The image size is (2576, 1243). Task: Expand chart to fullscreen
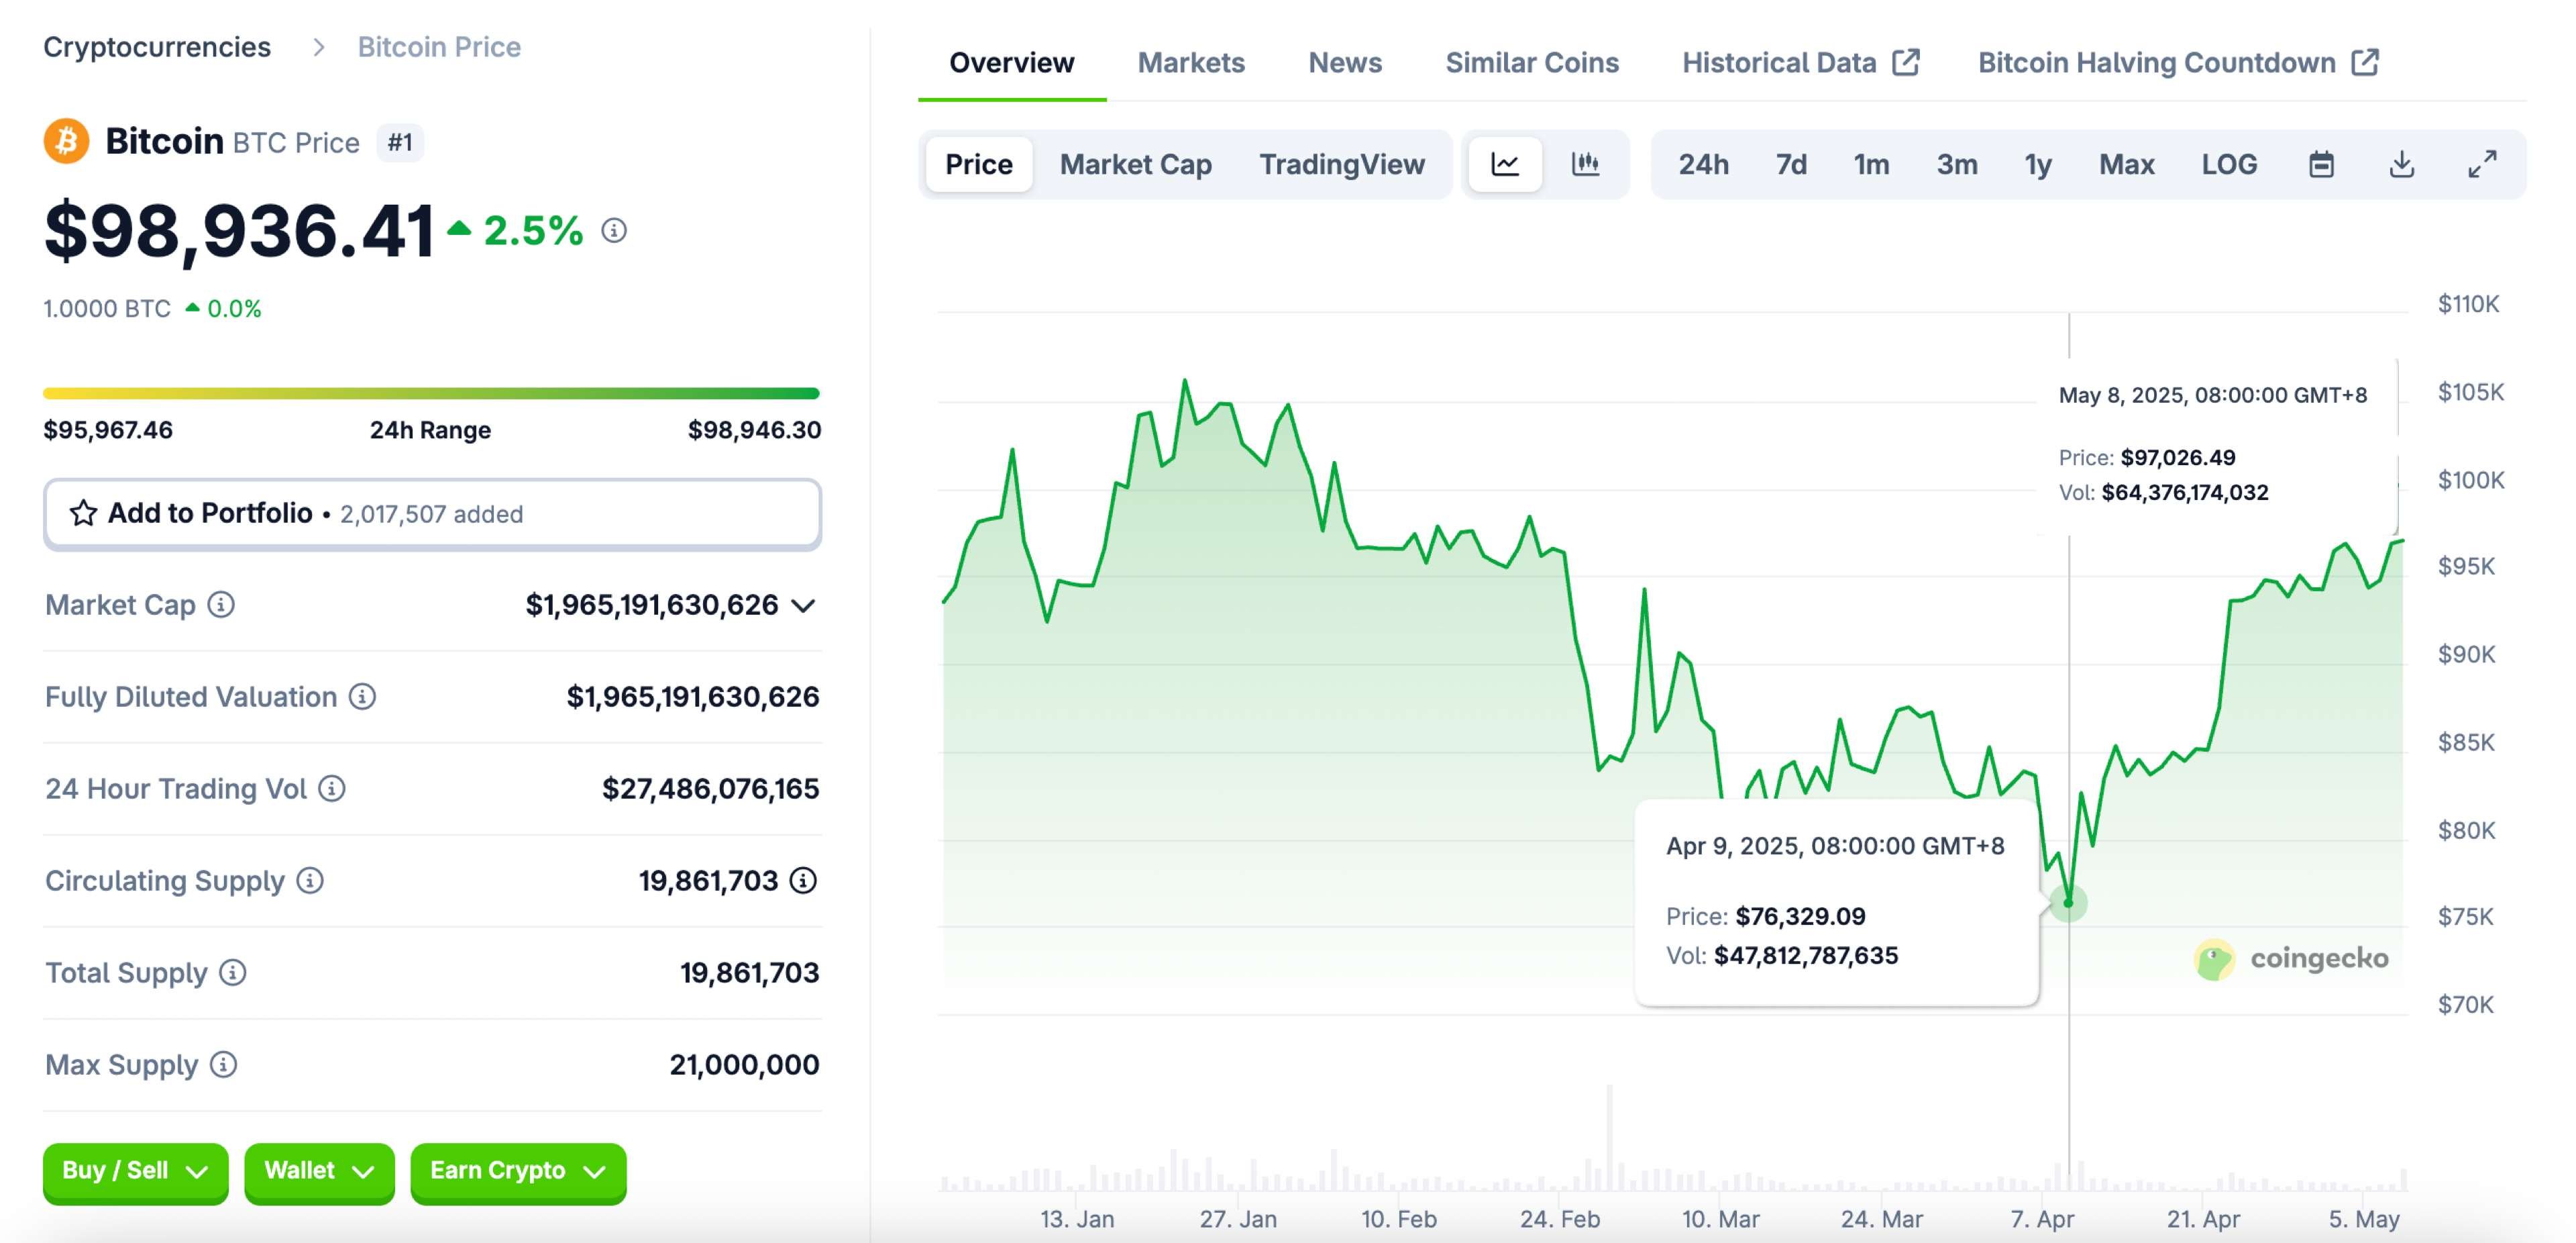coord(2482,164)
